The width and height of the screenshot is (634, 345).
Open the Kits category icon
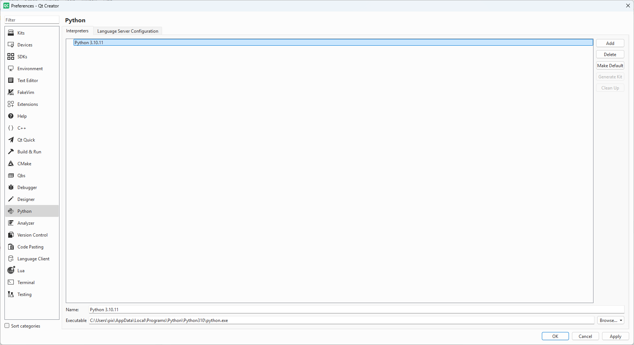(x=11, y=33)
